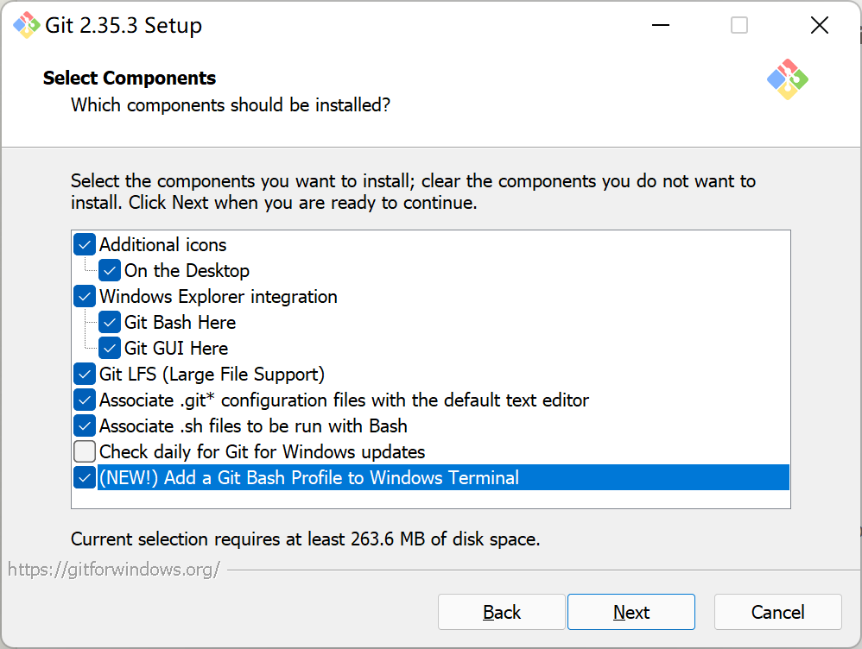Toggle Git LFS (Large File Support) checkbox
862x649 pixels.
coord(85,375)
